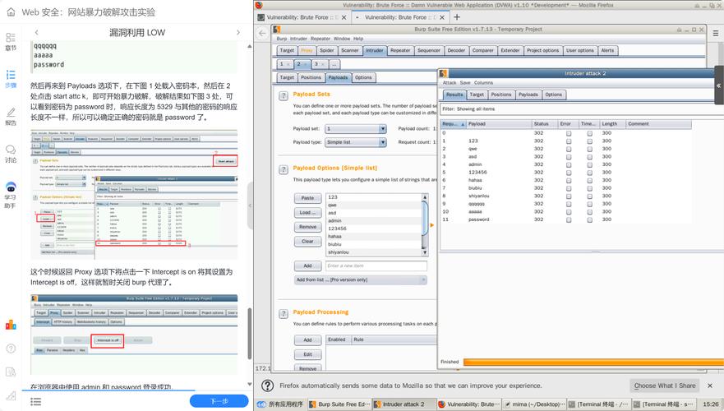The height and width of the screenshot is (411, 724).
Task: Go back to the previous browser page
Action: point(262,33)
